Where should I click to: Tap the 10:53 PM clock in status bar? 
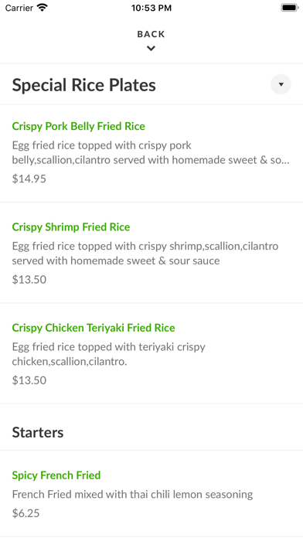point(151,8)
